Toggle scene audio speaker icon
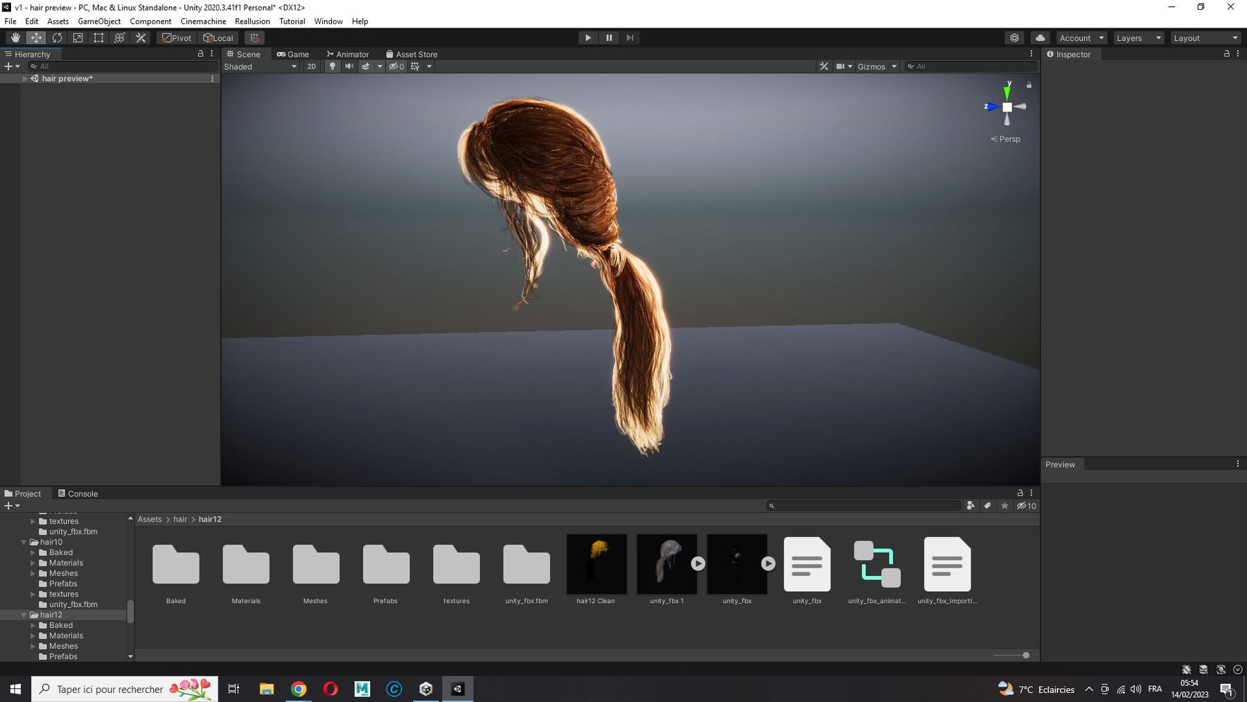Viewport: 1247px width, 702px height. click(349, 67)
